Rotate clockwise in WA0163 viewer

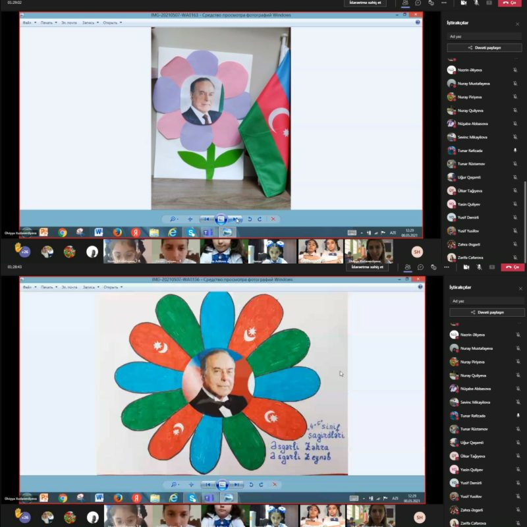(260, 219)
